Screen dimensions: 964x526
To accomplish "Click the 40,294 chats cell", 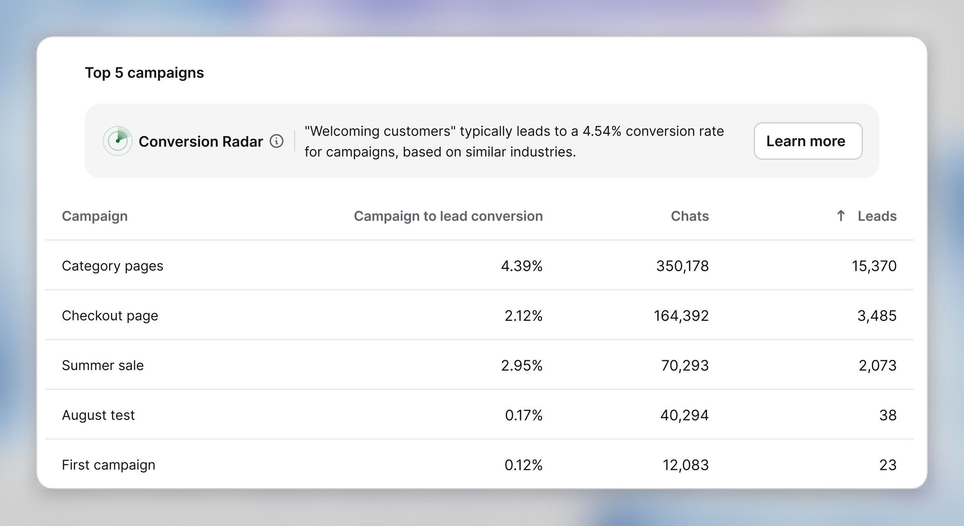I will [684, 415].
